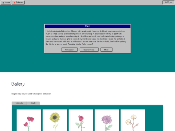Click the 10:30 pm clock display
The height and width of the screenshot is (131, 175).
168,2
